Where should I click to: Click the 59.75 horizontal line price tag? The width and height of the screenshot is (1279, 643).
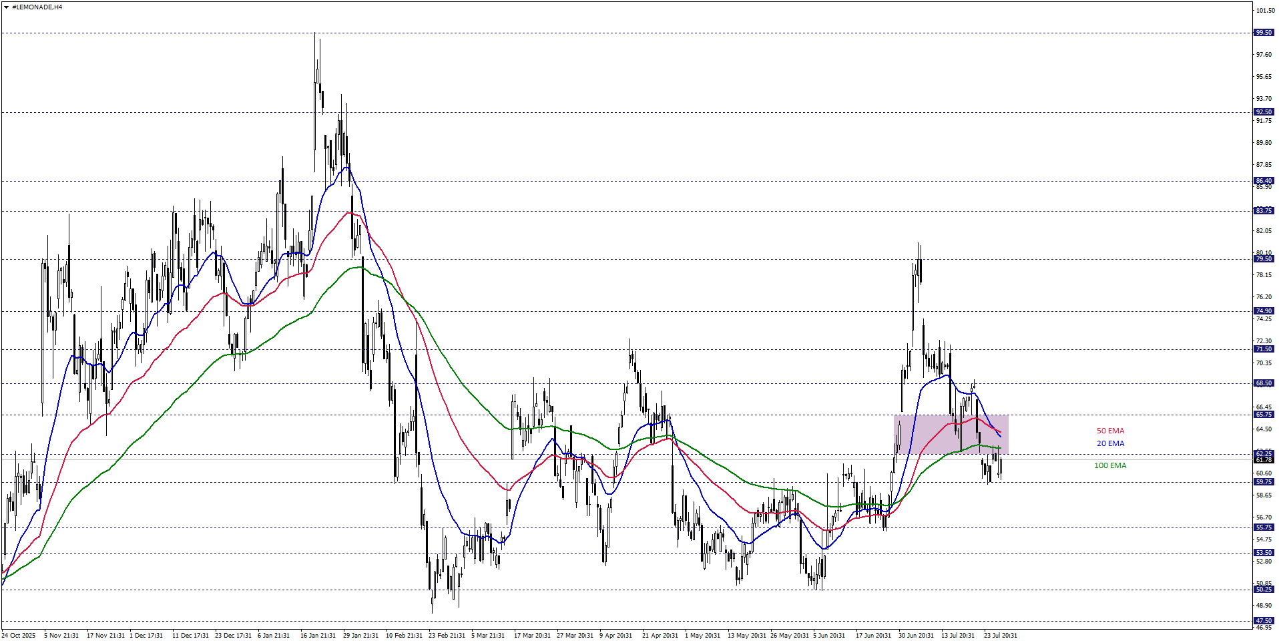point(1264,482)
